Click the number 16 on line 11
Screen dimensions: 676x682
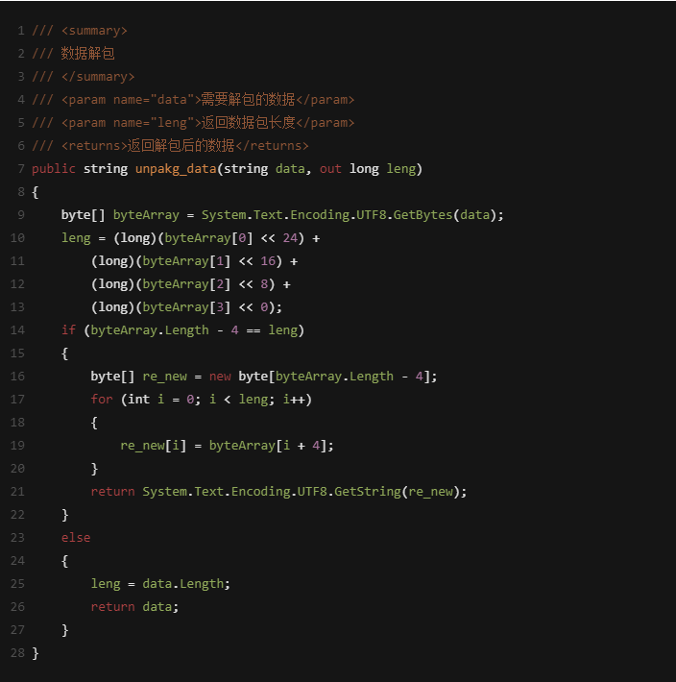coord(268,261)
